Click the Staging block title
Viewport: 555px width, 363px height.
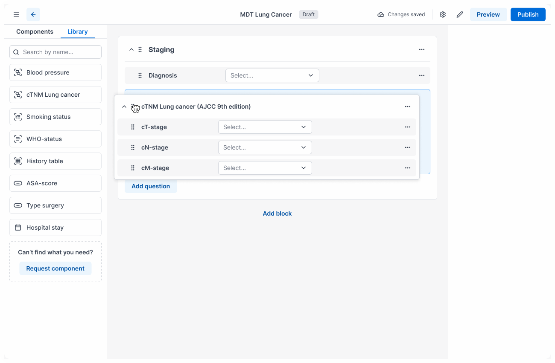coord(161,49)
